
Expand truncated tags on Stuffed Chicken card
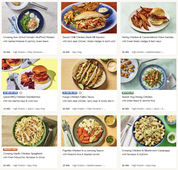tap(45, 52)
